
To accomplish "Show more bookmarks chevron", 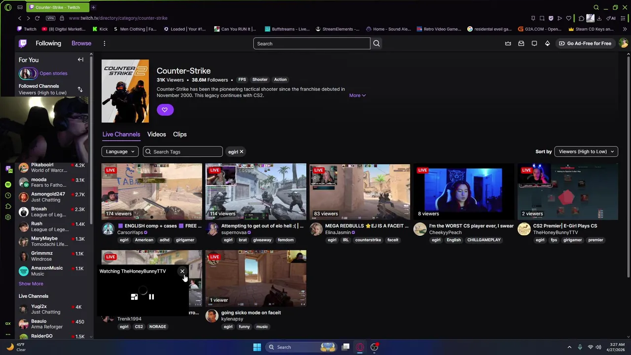I will 625,29.
